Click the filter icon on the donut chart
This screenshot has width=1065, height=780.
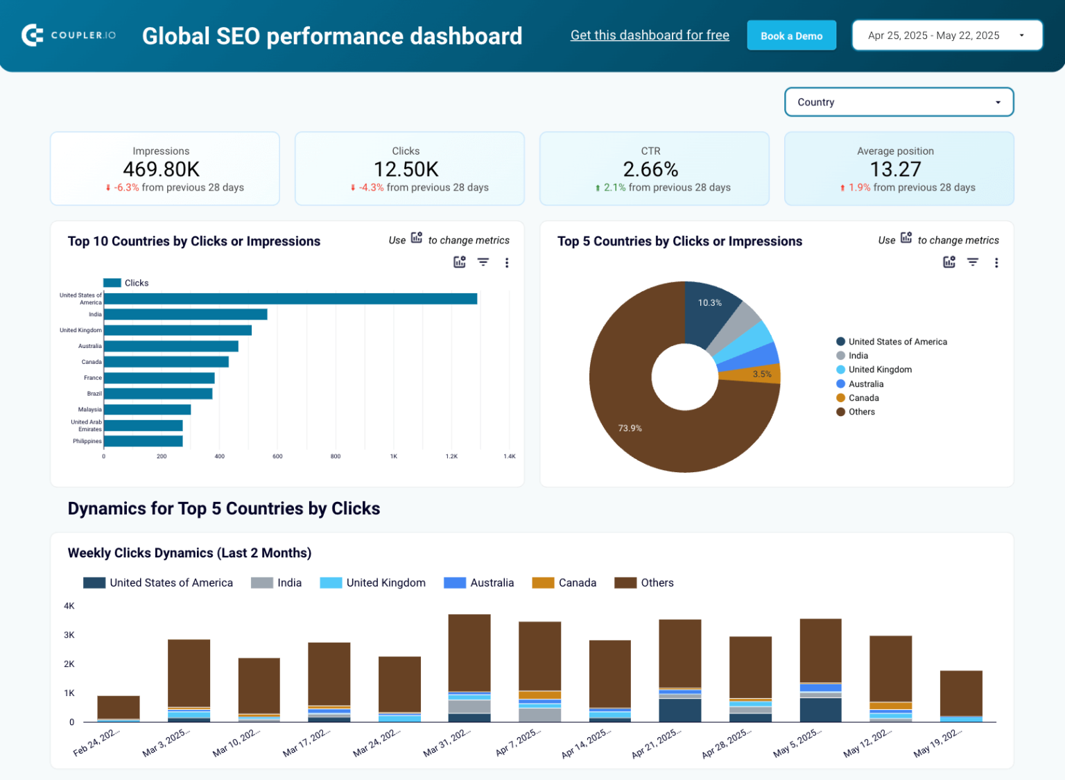pos(973,262)
